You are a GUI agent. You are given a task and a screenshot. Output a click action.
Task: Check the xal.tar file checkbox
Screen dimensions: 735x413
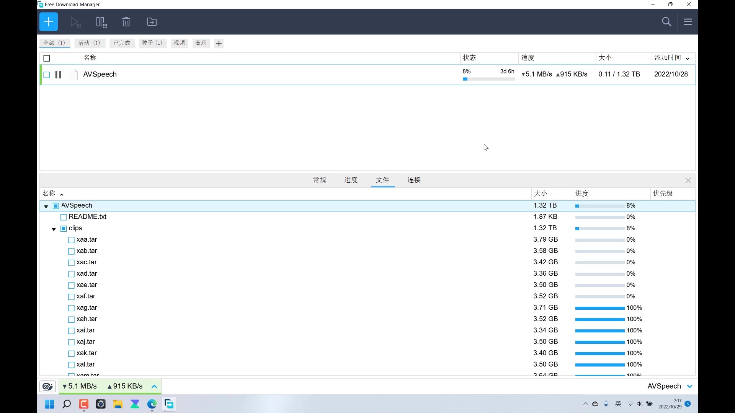coord(71,365)
